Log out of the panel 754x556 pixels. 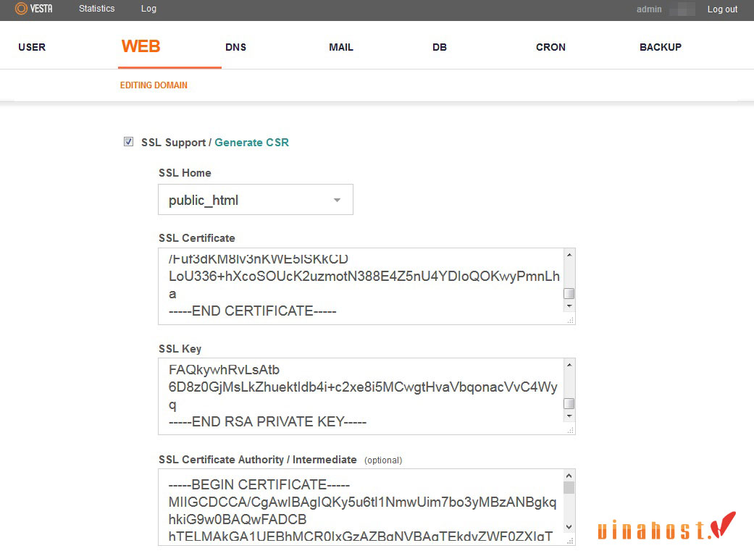point(722,9)
